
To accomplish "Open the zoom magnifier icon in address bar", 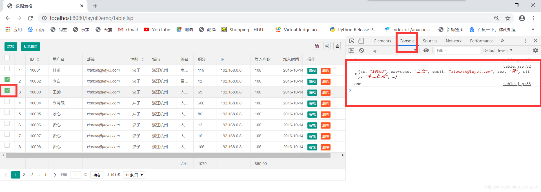I will [x=496, y=18].
